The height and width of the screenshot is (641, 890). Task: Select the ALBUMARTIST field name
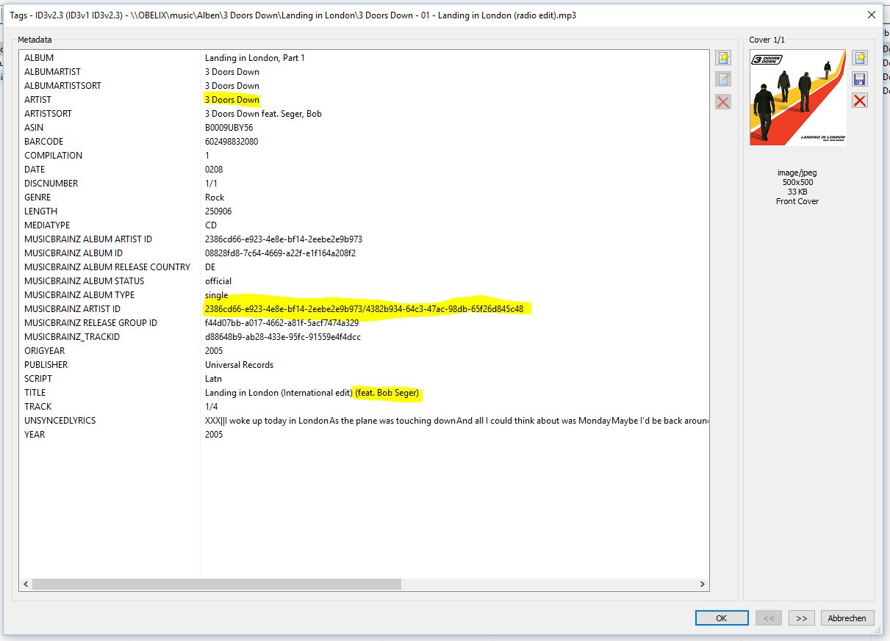[52, 72]
